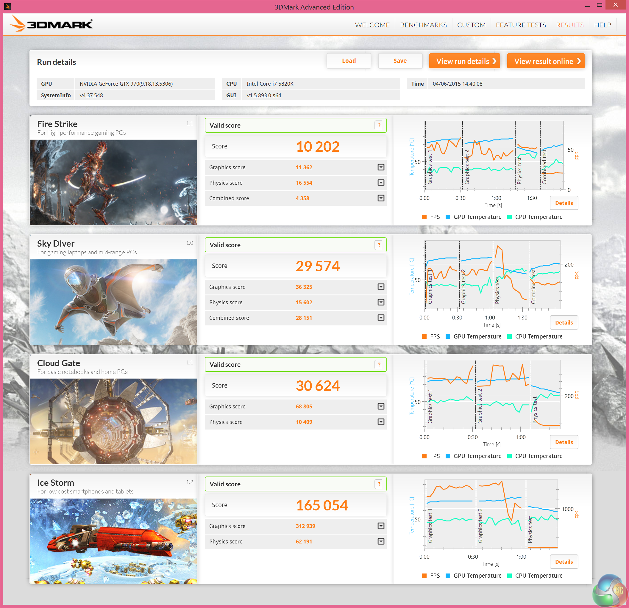Expand Fire Strike Combined score row

(x=381, y=198)
